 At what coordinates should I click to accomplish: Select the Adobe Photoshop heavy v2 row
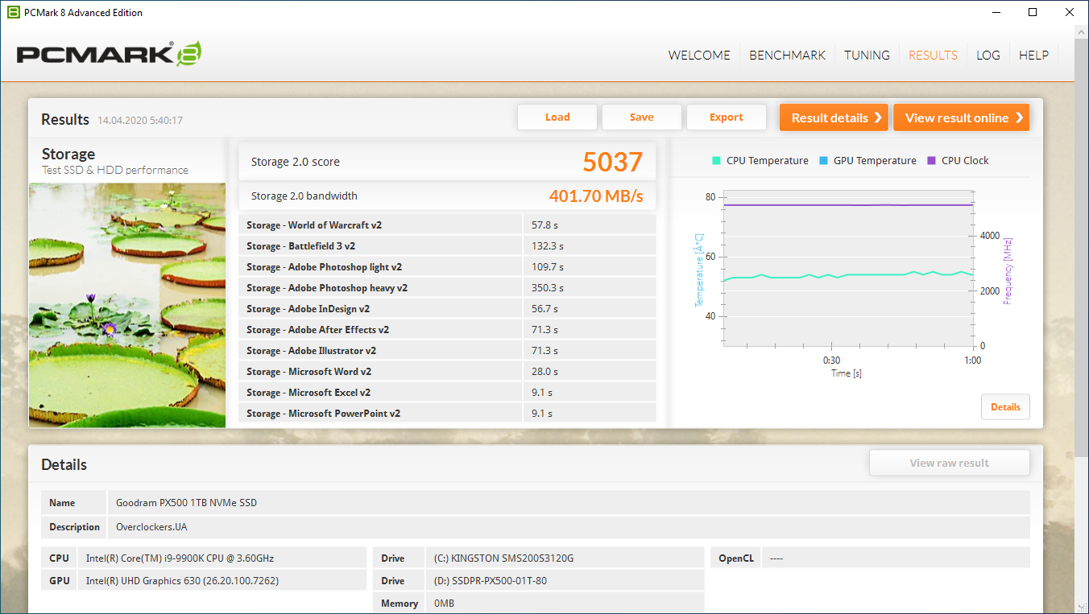click(447, 288)
